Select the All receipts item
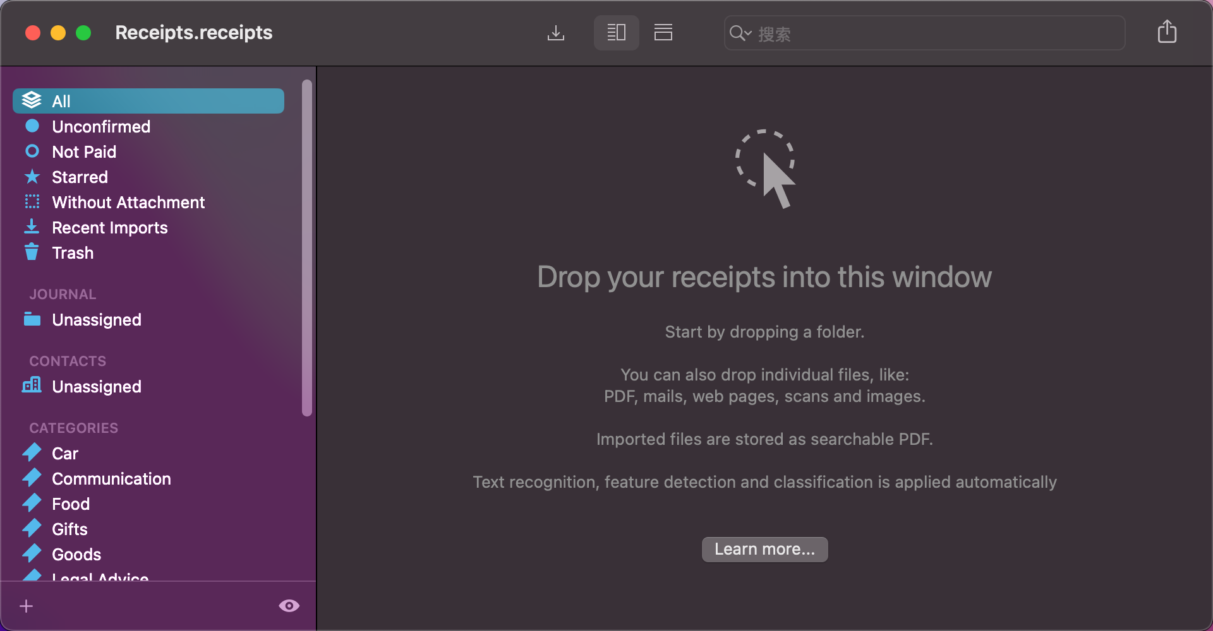The width and height of the screenshot is (1213, 631). [148, 101]
